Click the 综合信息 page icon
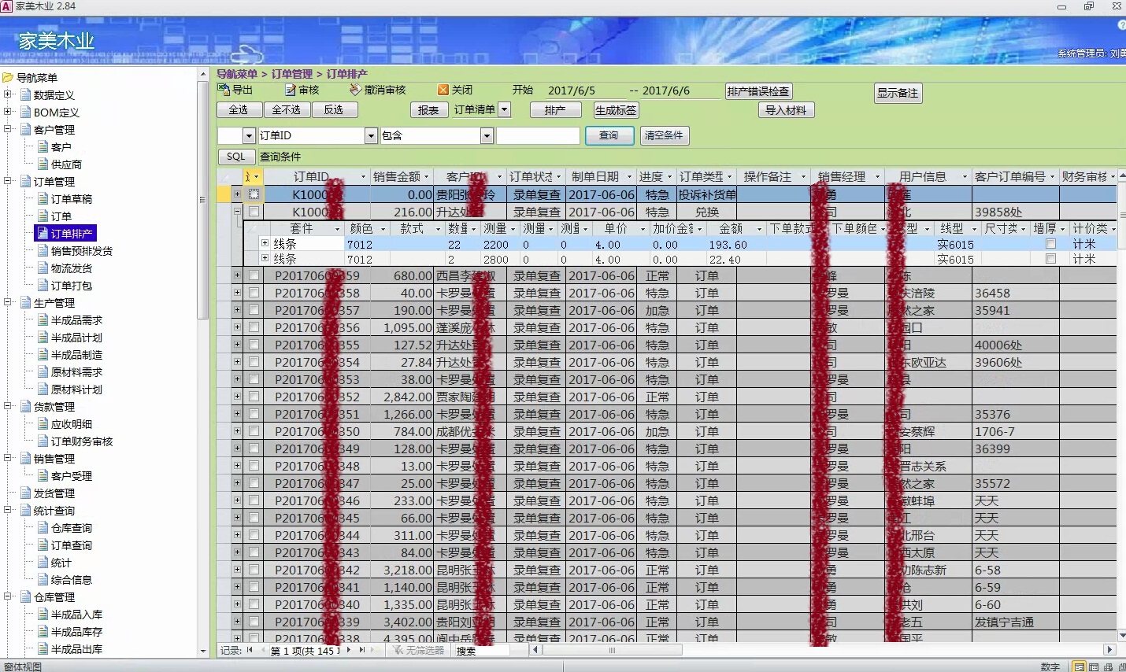1126x672 pixels. [43, 580]
